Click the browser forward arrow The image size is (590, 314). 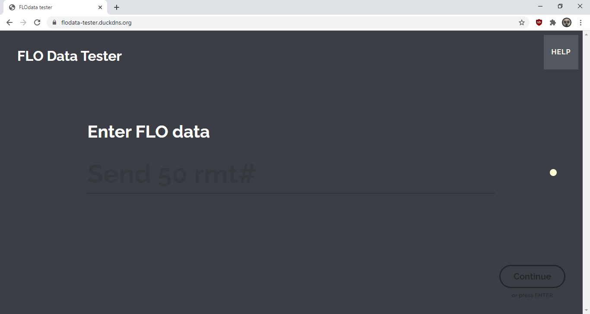point(23,22)
